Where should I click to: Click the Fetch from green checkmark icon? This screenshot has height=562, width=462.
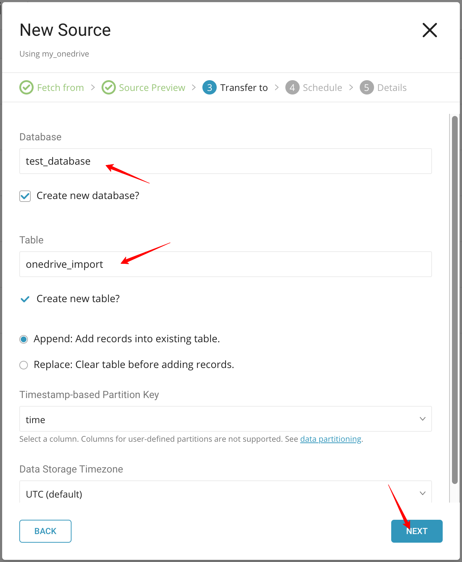click(x=26, y=88)
